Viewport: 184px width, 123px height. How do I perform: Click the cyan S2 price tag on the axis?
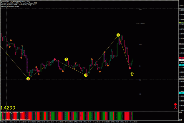181,93
